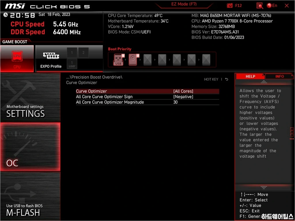The height and width of the screenshot is (221, 295).
Task: Open the M-FLASH BIOS flashing section
Action: 30,196
